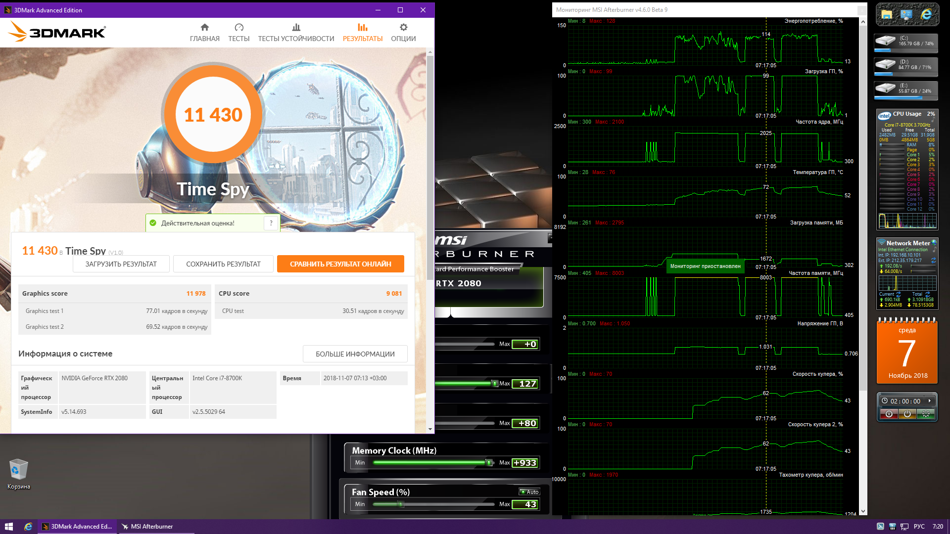Open Internet Explorer from the sidebar launcher

(926, 15)
